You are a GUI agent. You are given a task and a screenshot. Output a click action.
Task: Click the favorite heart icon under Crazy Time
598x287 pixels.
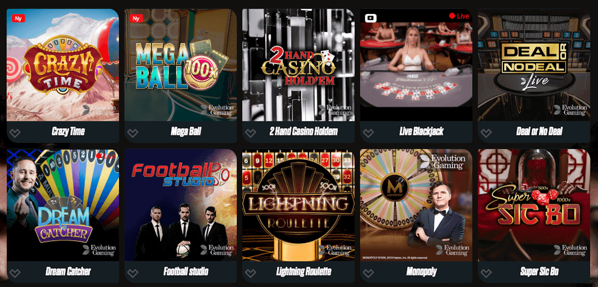click(15, 134)
